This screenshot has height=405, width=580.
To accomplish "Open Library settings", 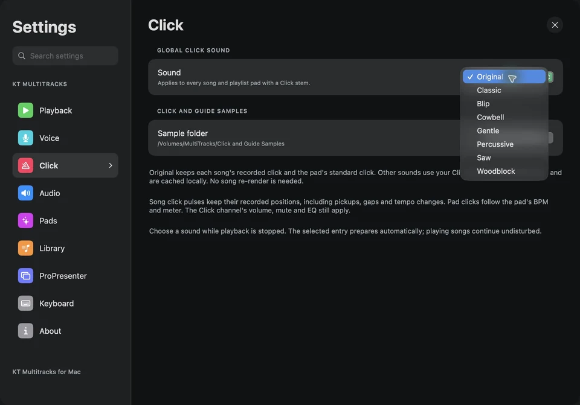I will coord(65,248).
